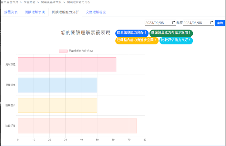Click the yellow 詮釋整合能力有進步空間 badge

[x=137, y=40]
